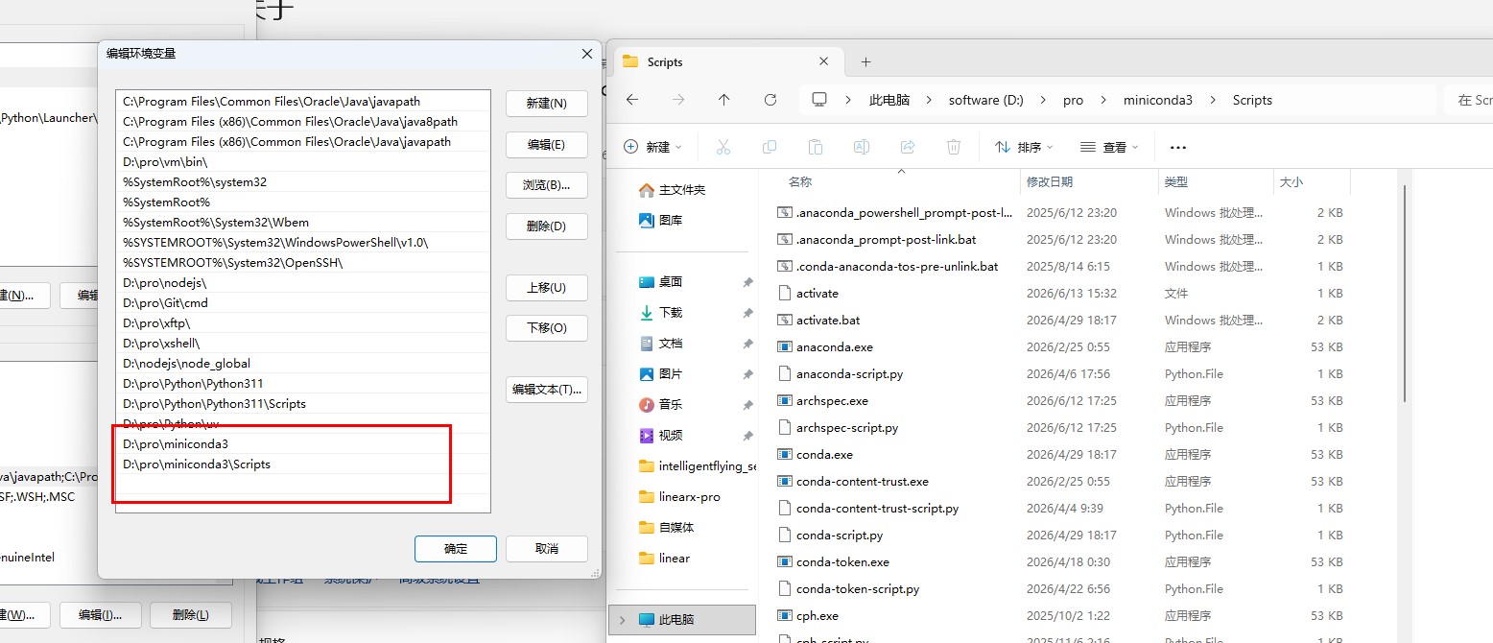Sort by 修改日期 column header

(1049, 181)
